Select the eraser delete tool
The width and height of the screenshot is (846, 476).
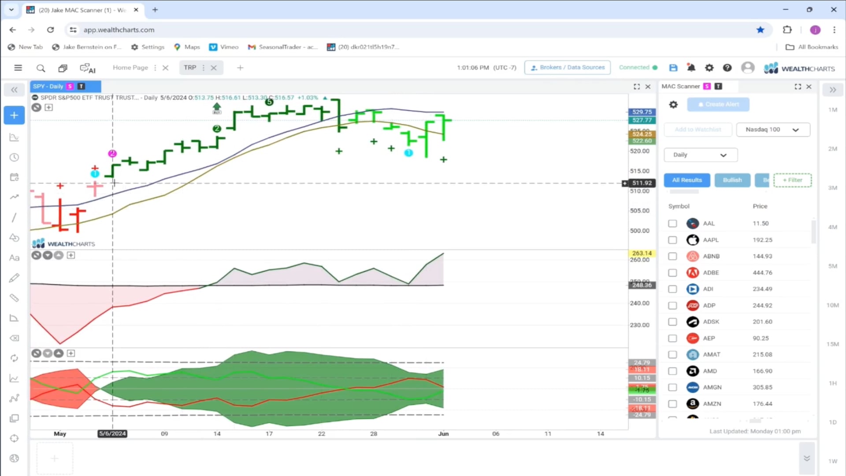[14, 338]
